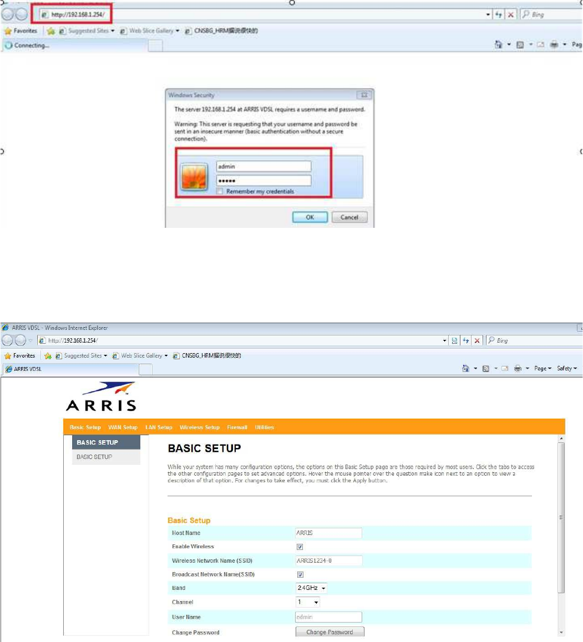Close the Windows Security dialog
This screenshot has height=642, width=583.
tap(364, 95)
